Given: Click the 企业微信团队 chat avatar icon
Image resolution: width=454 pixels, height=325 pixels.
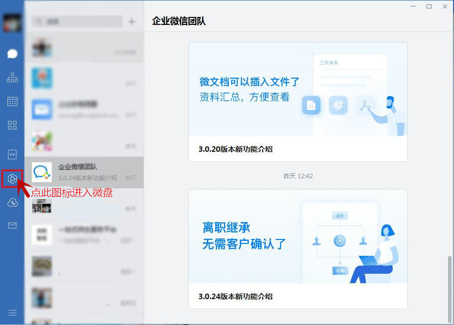Looking at the screenshot, I should point(42,172).
